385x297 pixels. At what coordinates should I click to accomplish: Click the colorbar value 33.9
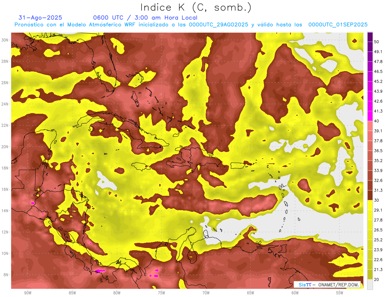coord(378,170)
